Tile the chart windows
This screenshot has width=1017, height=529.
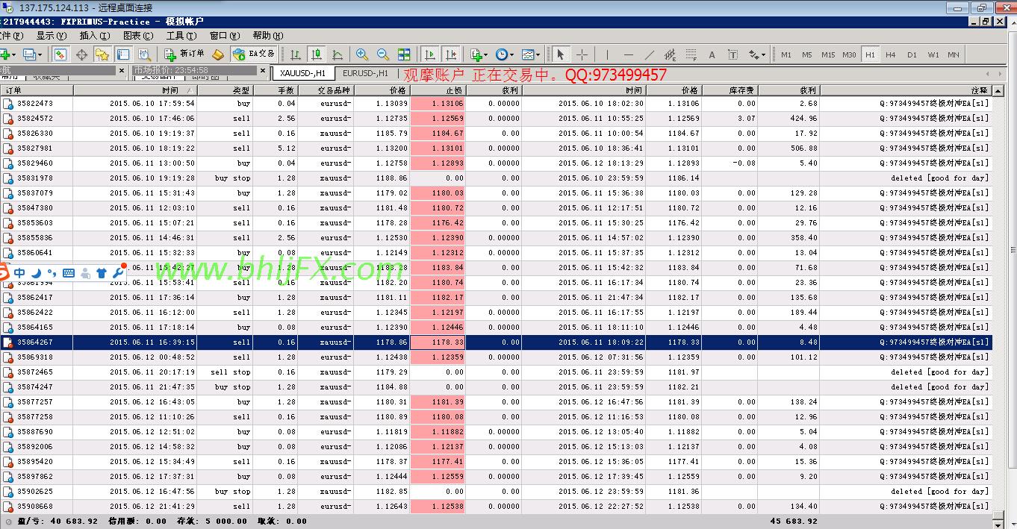point(404,54)
